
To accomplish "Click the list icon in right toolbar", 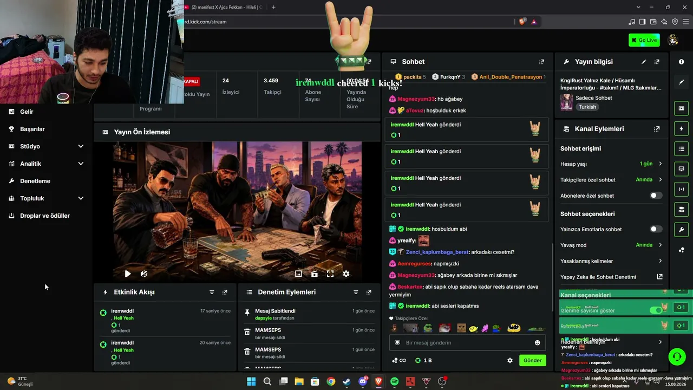I will click(x=682, y=149).
